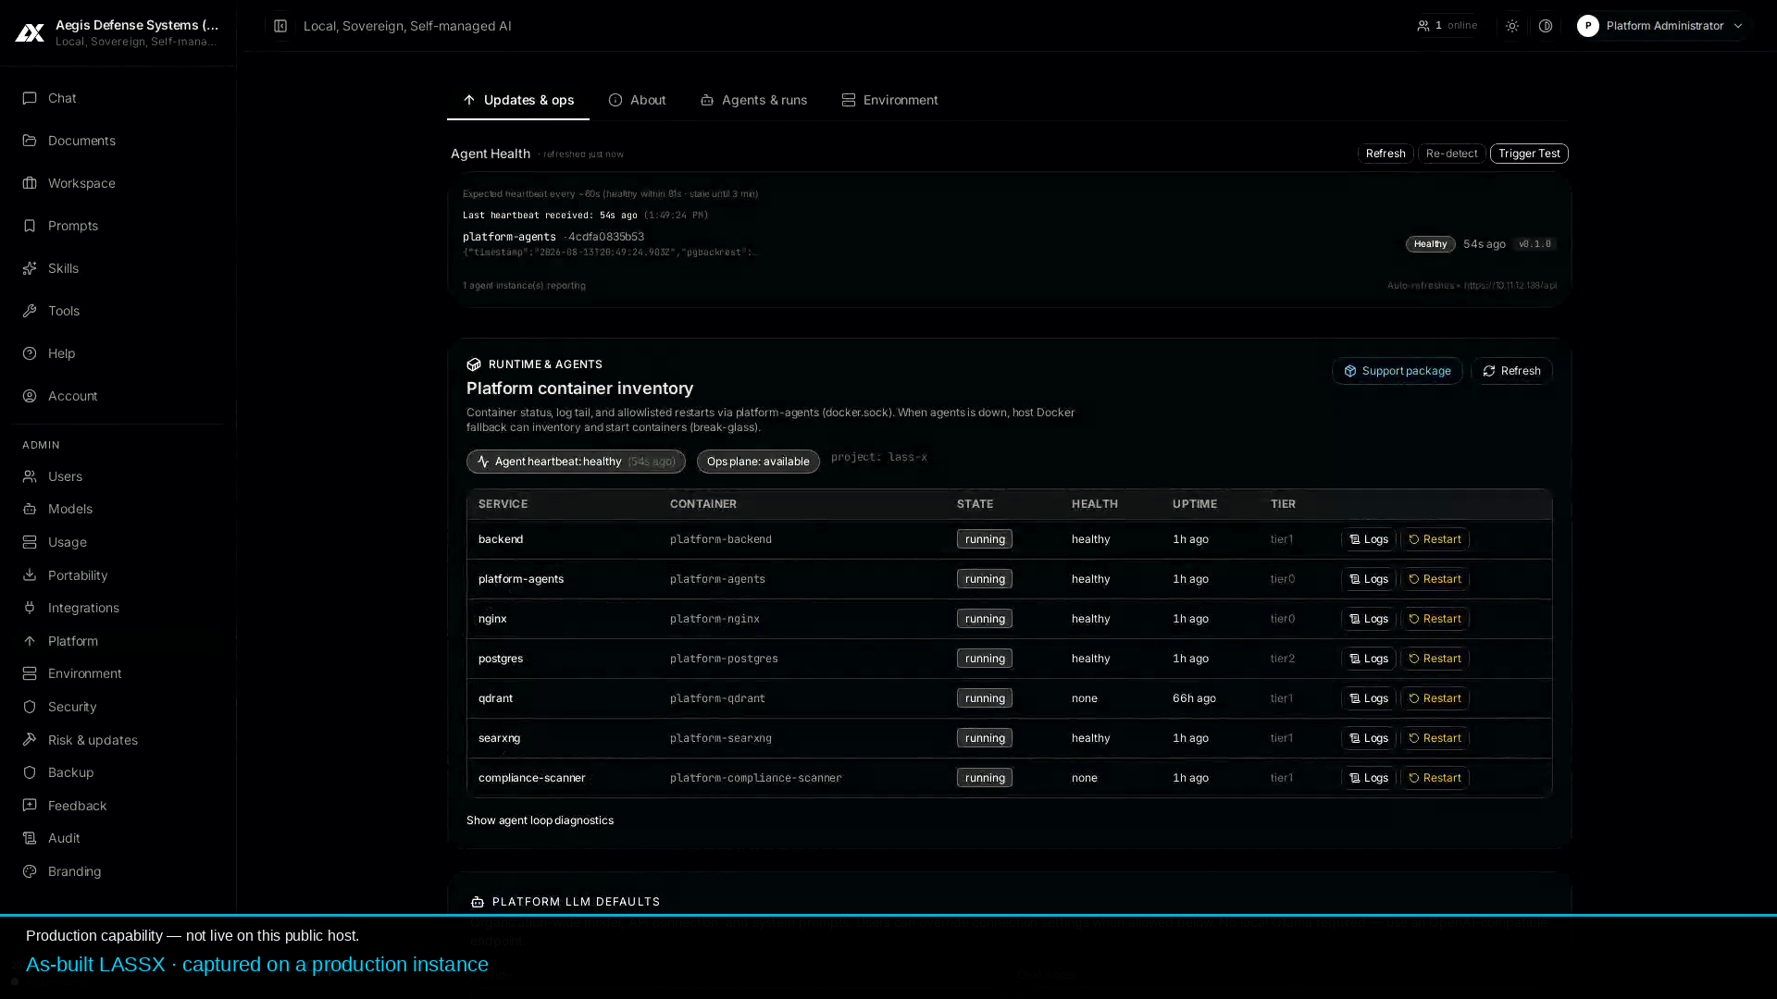Download the Support package
Viewport: 1777px width, 999px height.
point(1397,371)
